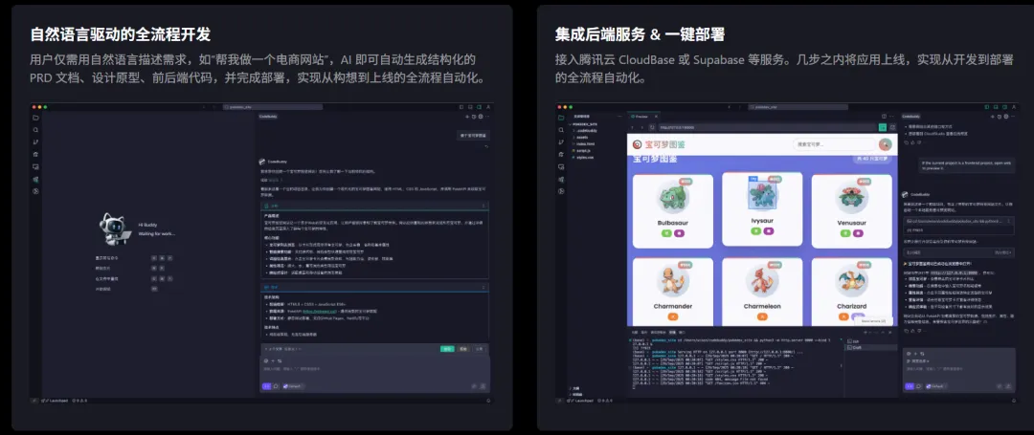Open Source Control icon in left IDE screenshot
Viewport: 1034px width, 435px height.
[35, 141]
